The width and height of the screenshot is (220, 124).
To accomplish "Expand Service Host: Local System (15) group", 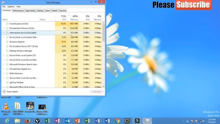I will click(4, 55).
